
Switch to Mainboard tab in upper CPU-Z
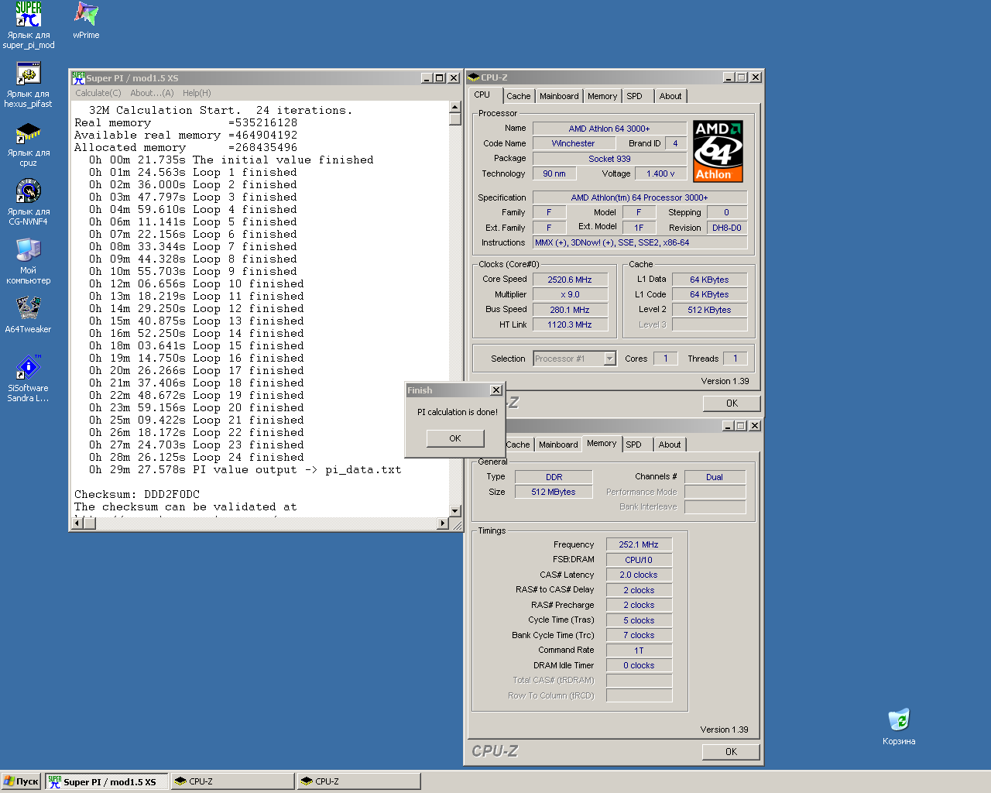coord(559,96)
